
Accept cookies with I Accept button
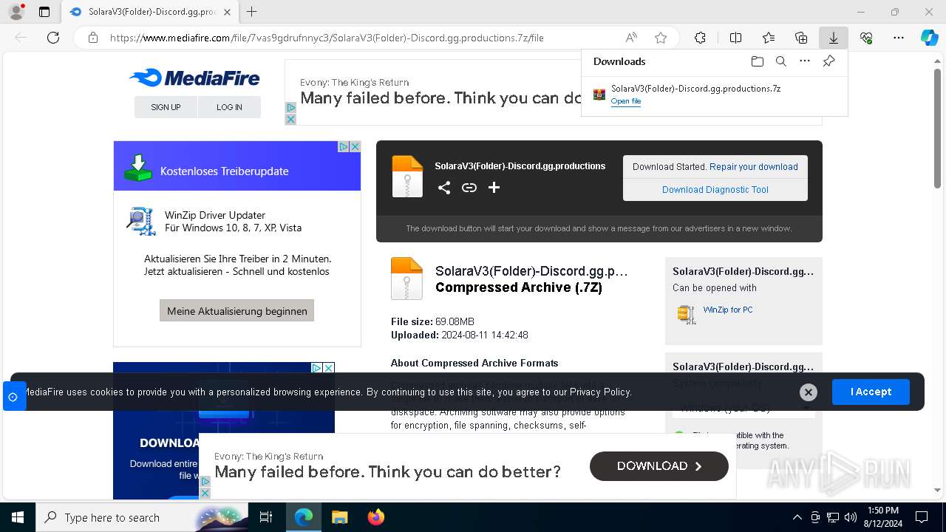[871, 392]
